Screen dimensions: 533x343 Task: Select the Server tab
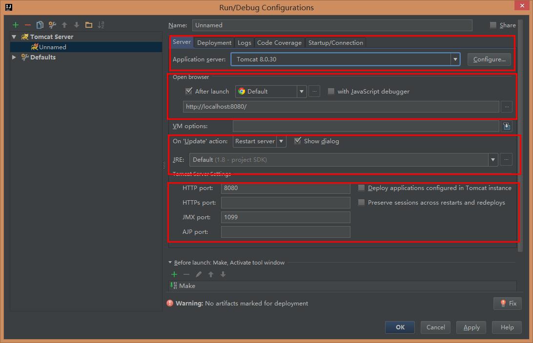(x=182, y=42)
